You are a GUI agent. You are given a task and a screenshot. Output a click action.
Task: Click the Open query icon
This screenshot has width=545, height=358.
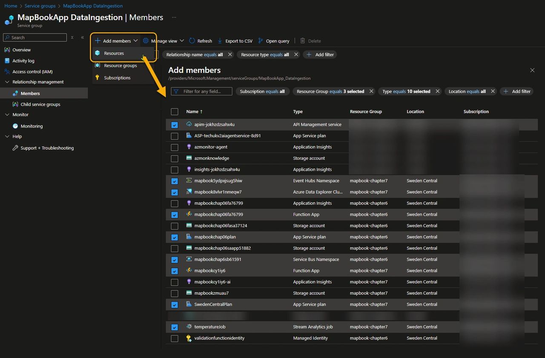click(261, 40)
